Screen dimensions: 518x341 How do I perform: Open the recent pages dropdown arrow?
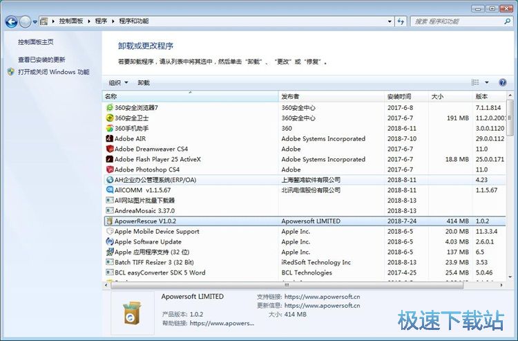coord(35,22)
